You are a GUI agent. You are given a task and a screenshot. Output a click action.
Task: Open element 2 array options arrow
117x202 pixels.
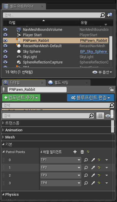pos(107,175)
